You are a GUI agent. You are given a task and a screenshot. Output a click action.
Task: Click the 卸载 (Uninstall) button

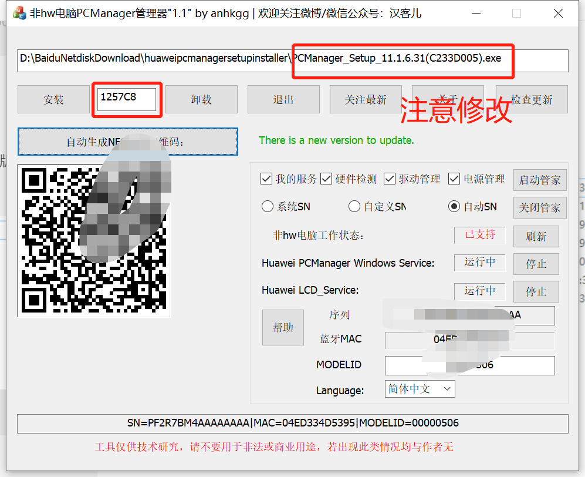tap(201, 99)
